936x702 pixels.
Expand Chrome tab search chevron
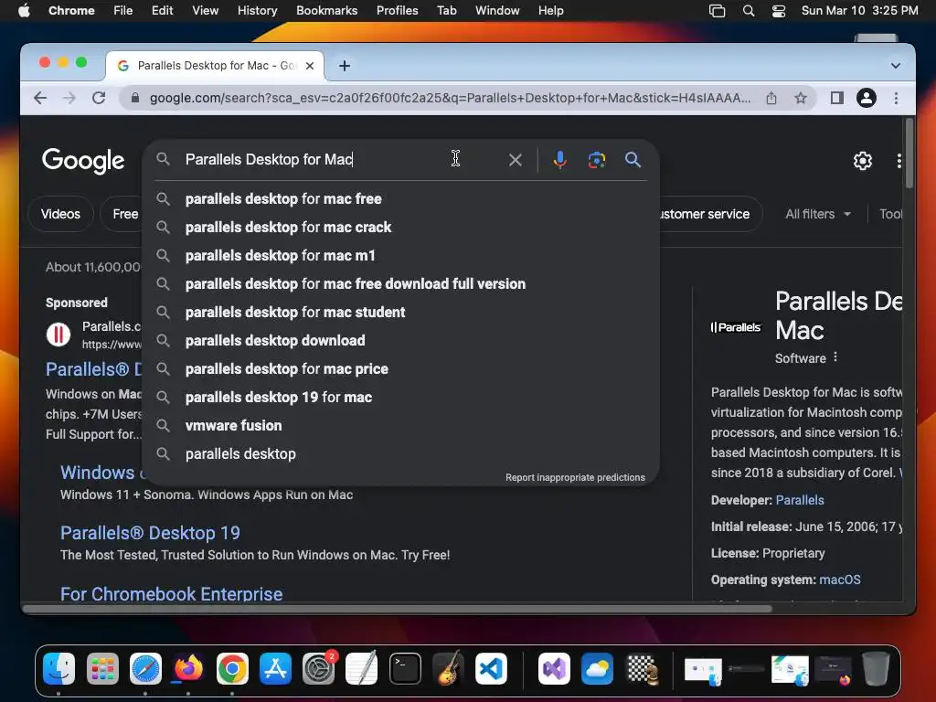896,66
